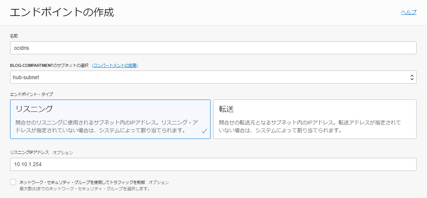
Task: Click the 転送 card description text
Action: pos(310,127)
